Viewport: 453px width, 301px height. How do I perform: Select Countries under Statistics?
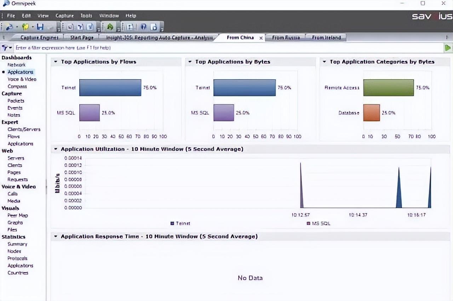(x=18, y=273)
